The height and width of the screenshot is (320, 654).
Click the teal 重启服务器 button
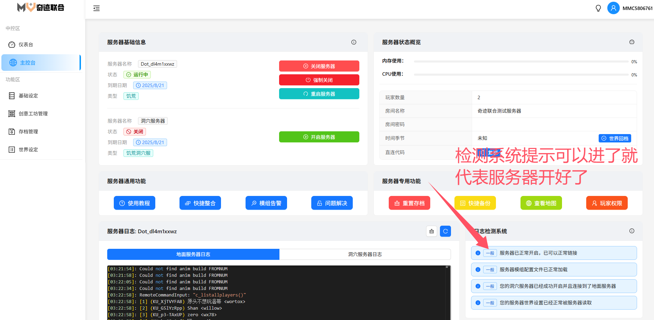tap(319, 94)
